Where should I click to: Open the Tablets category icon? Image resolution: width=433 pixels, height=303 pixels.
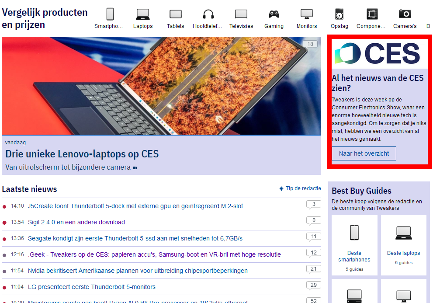[x=175, y=14]
